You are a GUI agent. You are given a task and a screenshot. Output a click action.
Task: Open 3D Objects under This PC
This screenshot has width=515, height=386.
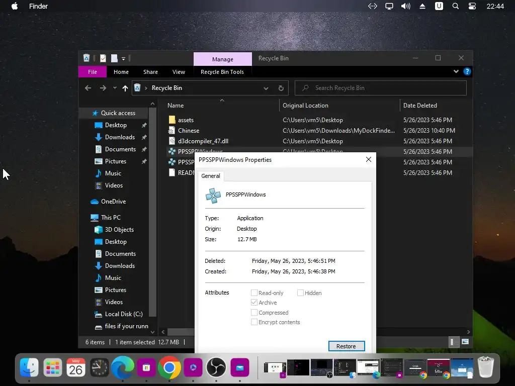coord(119,229)
